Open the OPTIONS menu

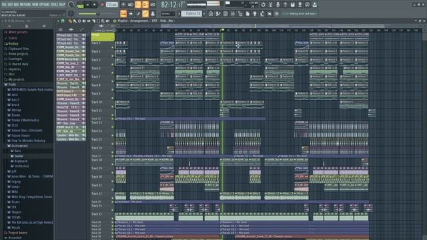click(45, 5)
